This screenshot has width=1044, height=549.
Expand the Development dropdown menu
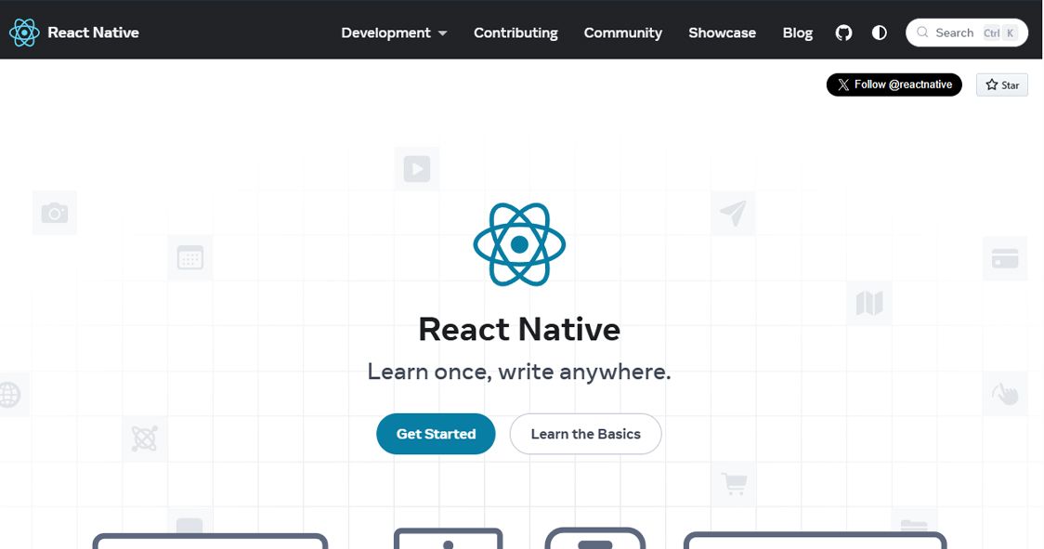tap(394, 33)
